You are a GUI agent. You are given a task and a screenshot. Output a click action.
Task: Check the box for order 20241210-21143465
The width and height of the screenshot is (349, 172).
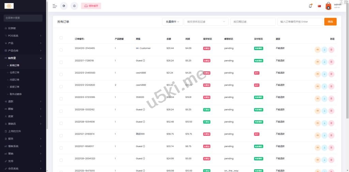point(61,50)
